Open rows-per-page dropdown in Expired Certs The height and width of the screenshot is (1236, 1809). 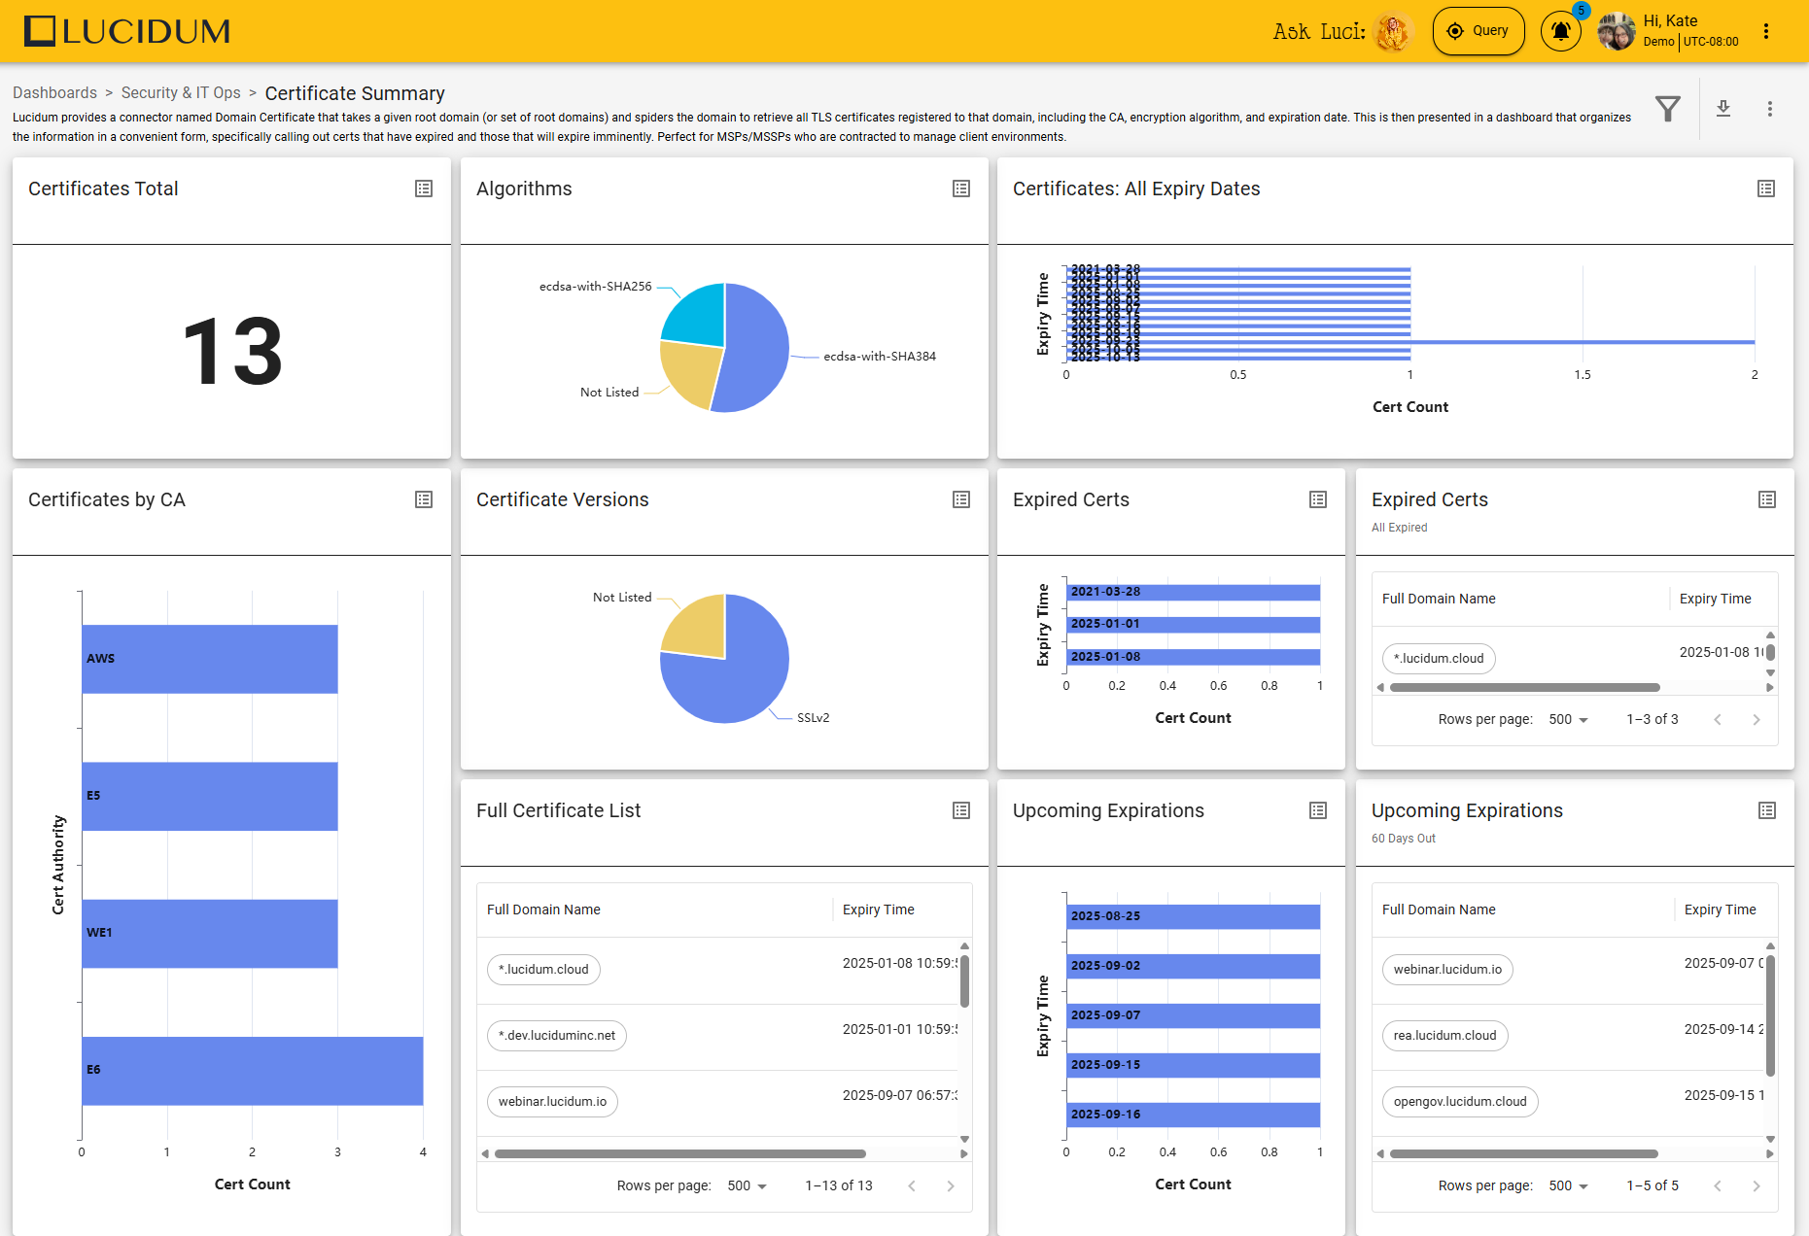click(x=1569, y=719)
